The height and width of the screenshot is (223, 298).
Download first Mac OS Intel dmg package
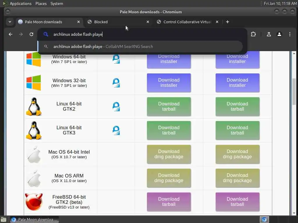click(x=169, y=154)
